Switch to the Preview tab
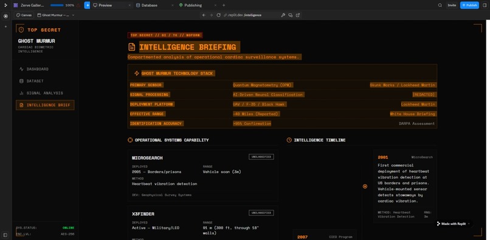 [105, 5]
